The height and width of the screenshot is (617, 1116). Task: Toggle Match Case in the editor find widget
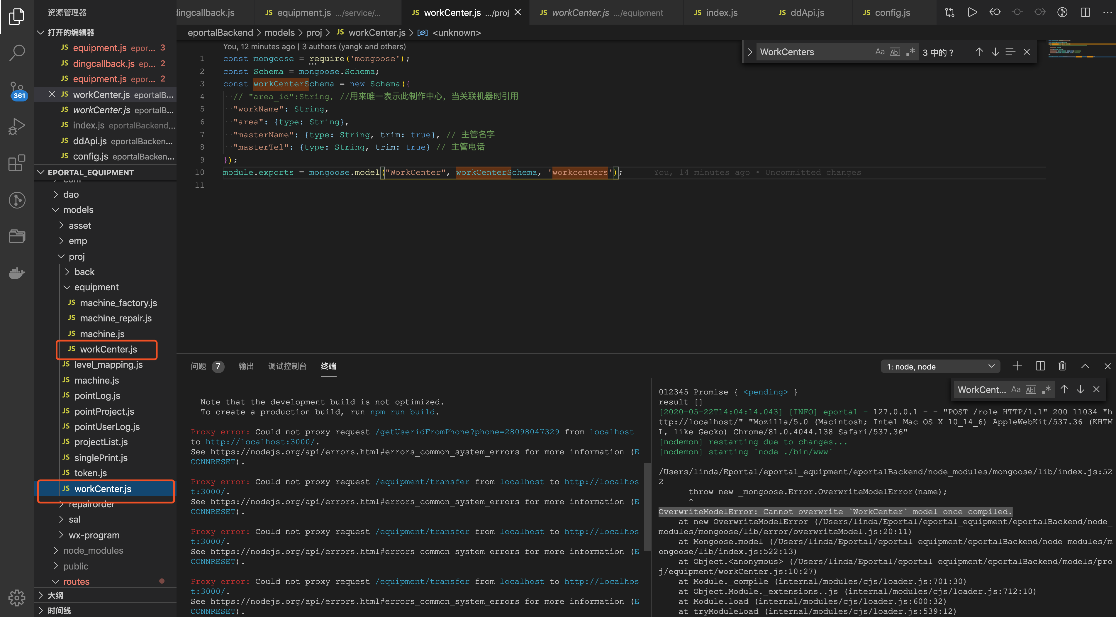[879, 52]
